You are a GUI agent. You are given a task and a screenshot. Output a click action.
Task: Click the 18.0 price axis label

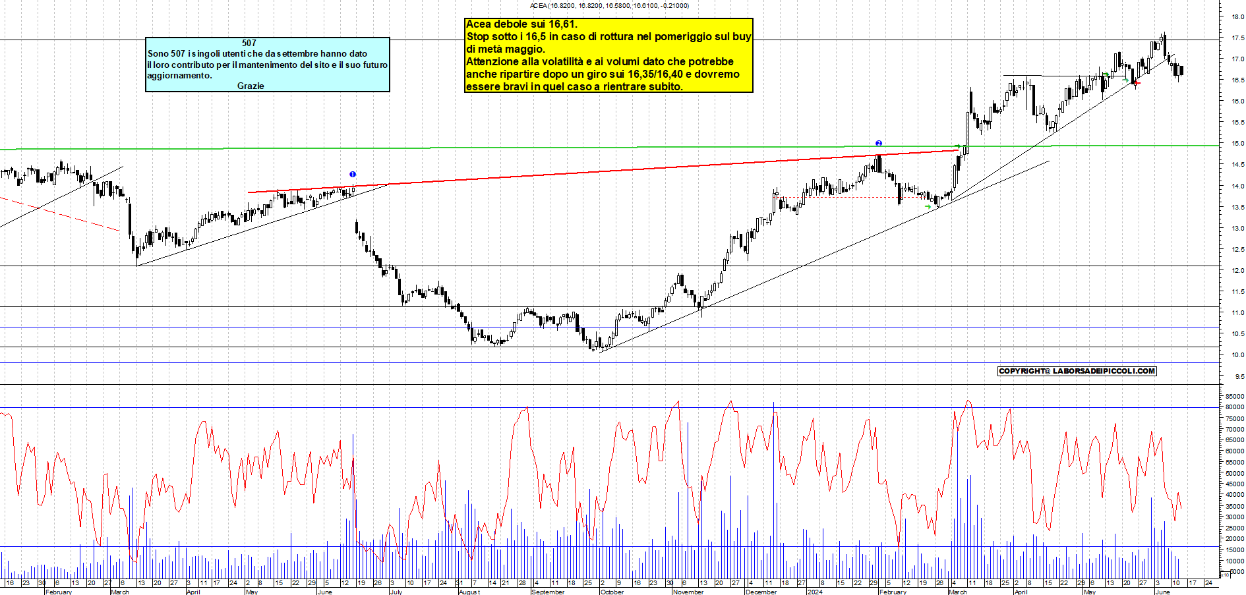1237,17
